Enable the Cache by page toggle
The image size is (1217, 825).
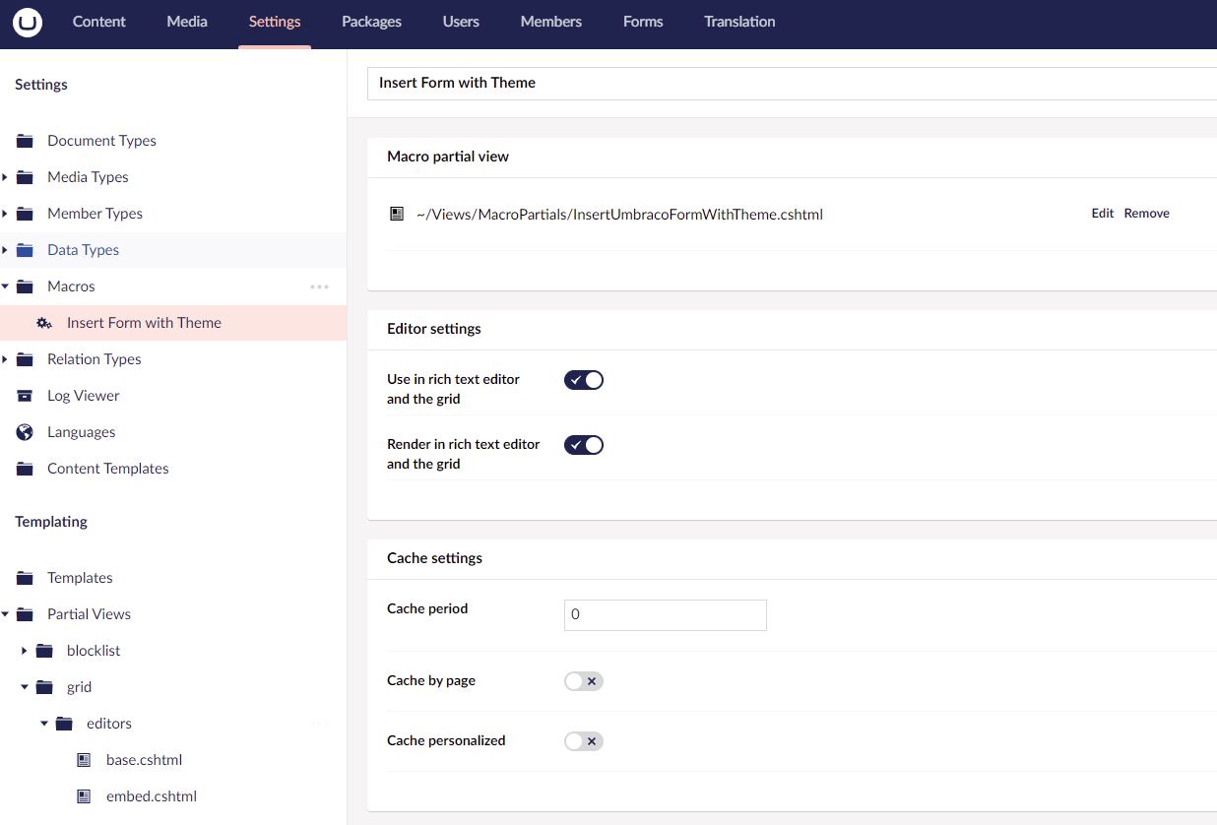pos(583,681)
